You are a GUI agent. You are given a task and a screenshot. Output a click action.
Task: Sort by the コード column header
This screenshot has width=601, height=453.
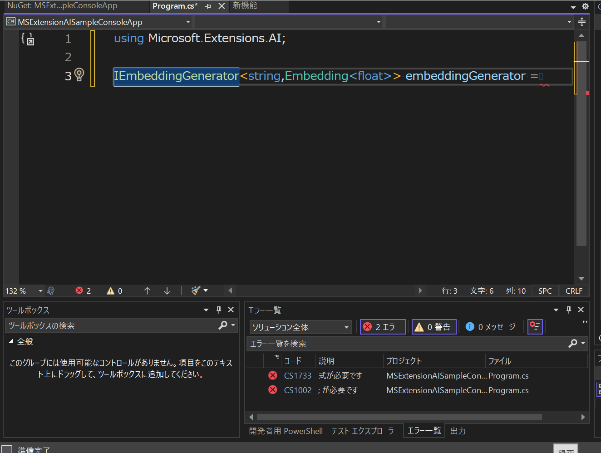pos(298,361)
